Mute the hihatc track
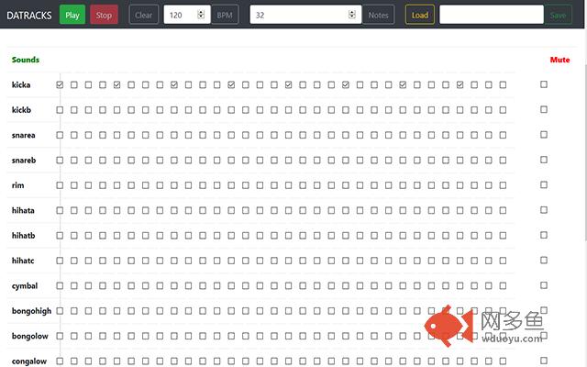Viewport: 587px width, 367px height. (x=544, y=261)
